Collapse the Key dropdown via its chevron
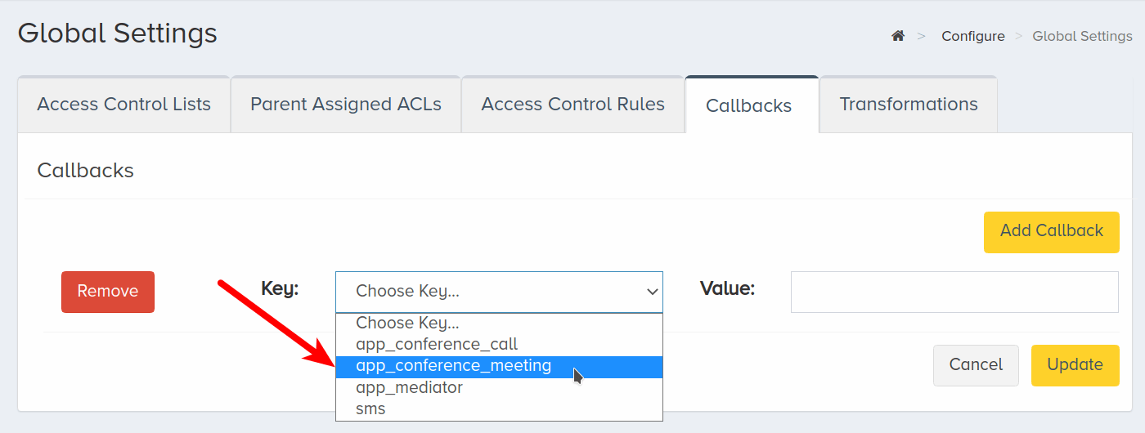Image resolution: width=1145 pixels, height=433 pixels. tap(652, 292)
